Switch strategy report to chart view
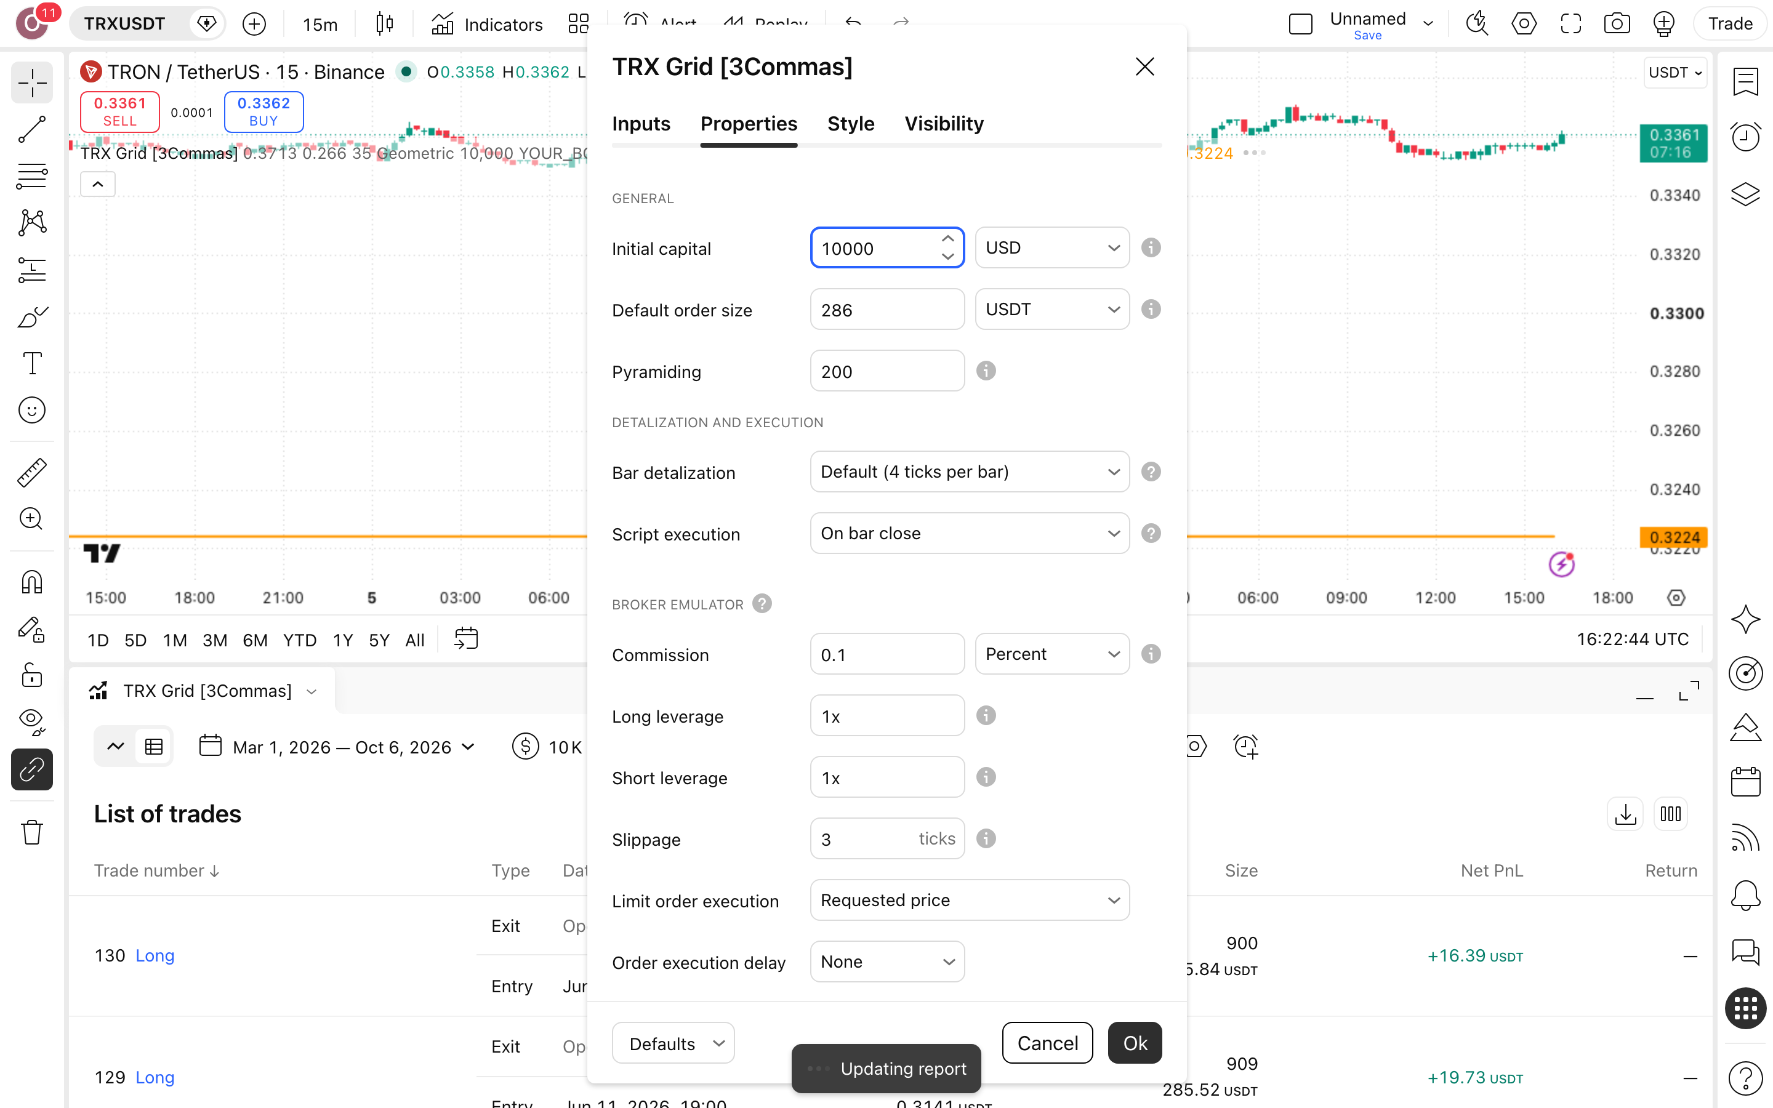1773x1108 pixels. (116, 747)
